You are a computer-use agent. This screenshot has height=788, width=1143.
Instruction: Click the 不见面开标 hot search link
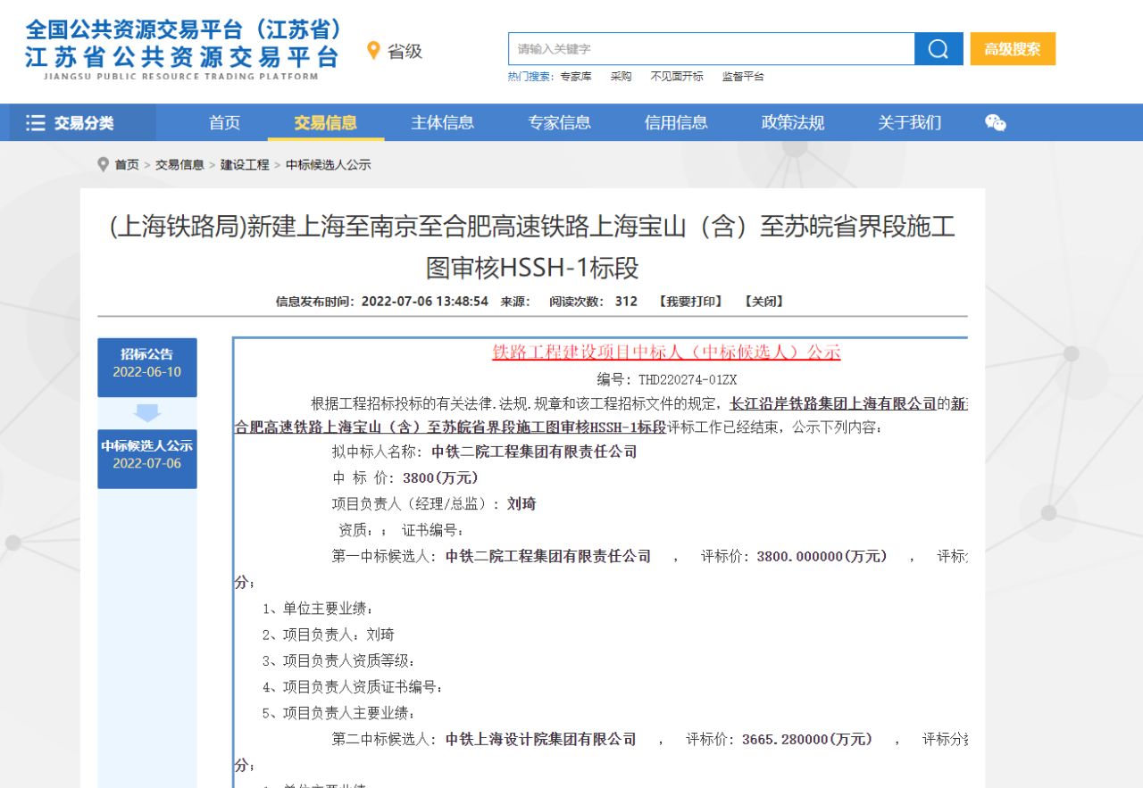pyautogui.click(x=676, y=77)
